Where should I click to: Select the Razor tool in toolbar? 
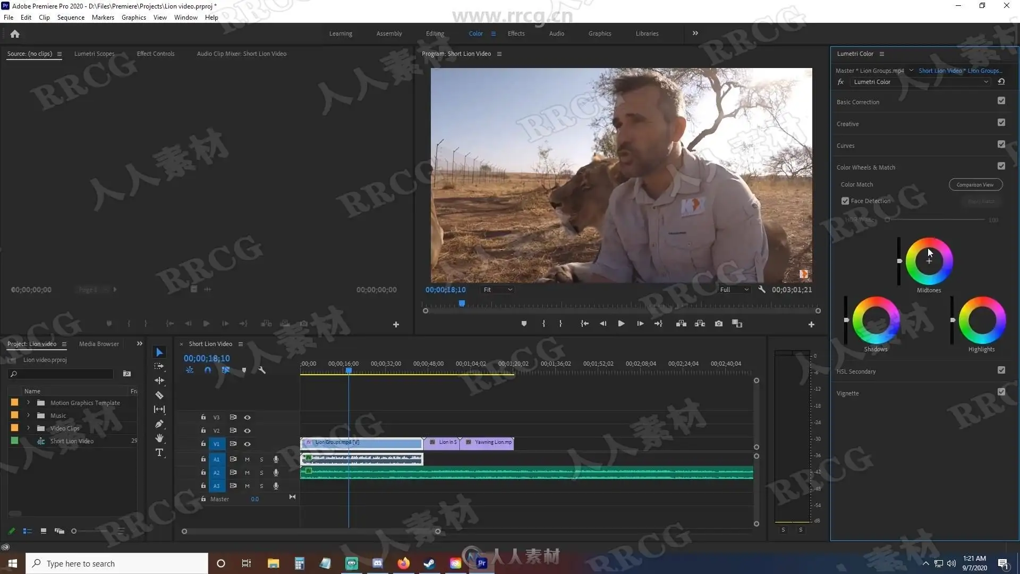tap(159, 395)
